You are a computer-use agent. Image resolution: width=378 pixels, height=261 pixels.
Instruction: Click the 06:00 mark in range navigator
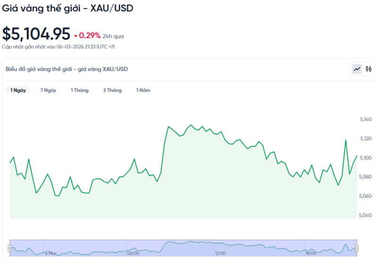133,253
